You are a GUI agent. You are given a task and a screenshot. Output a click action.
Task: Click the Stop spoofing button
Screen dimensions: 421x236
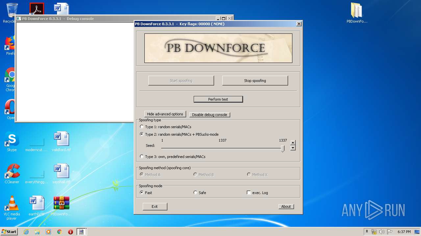point(255,81)
